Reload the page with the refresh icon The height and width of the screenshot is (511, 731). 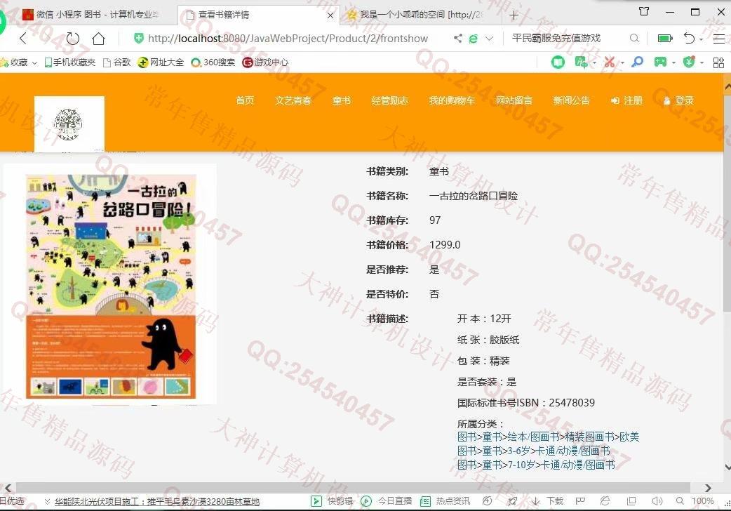(73, 39)
